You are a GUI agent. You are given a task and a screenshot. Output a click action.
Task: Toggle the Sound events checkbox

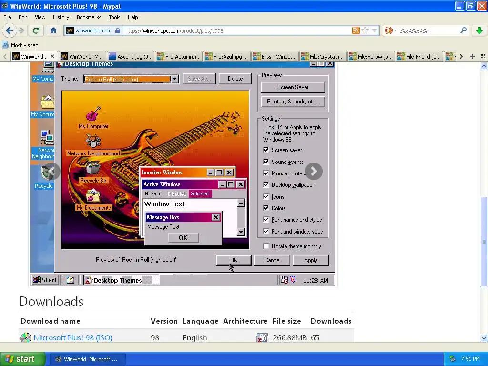coord(266,162)
